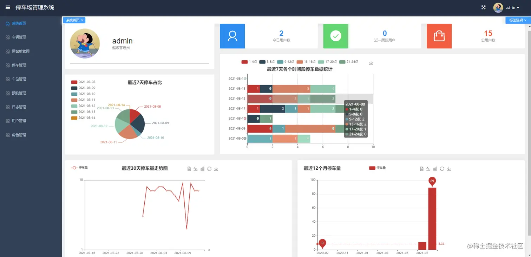Click the 停车场管理系统 title
The image size is (531, 257).
(35, 7)
